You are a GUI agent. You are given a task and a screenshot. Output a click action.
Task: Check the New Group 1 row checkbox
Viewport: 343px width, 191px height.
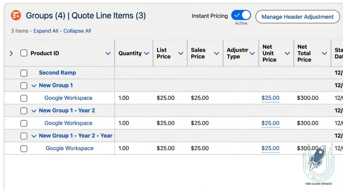click(x=24, y=86)
